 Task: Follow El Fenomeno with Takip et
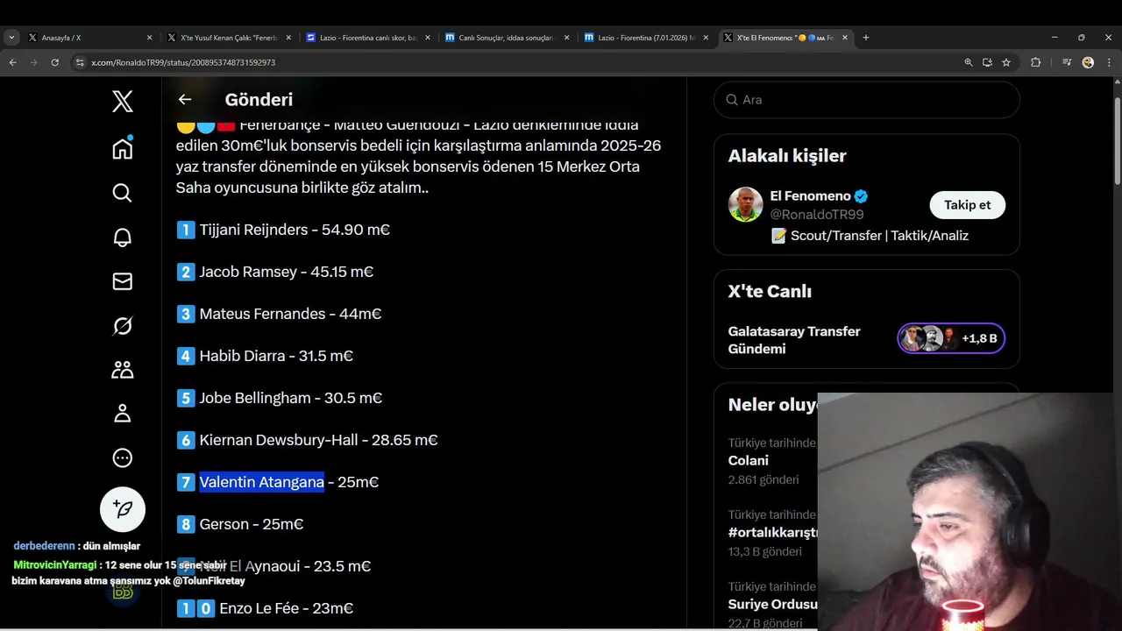(967, 205)
